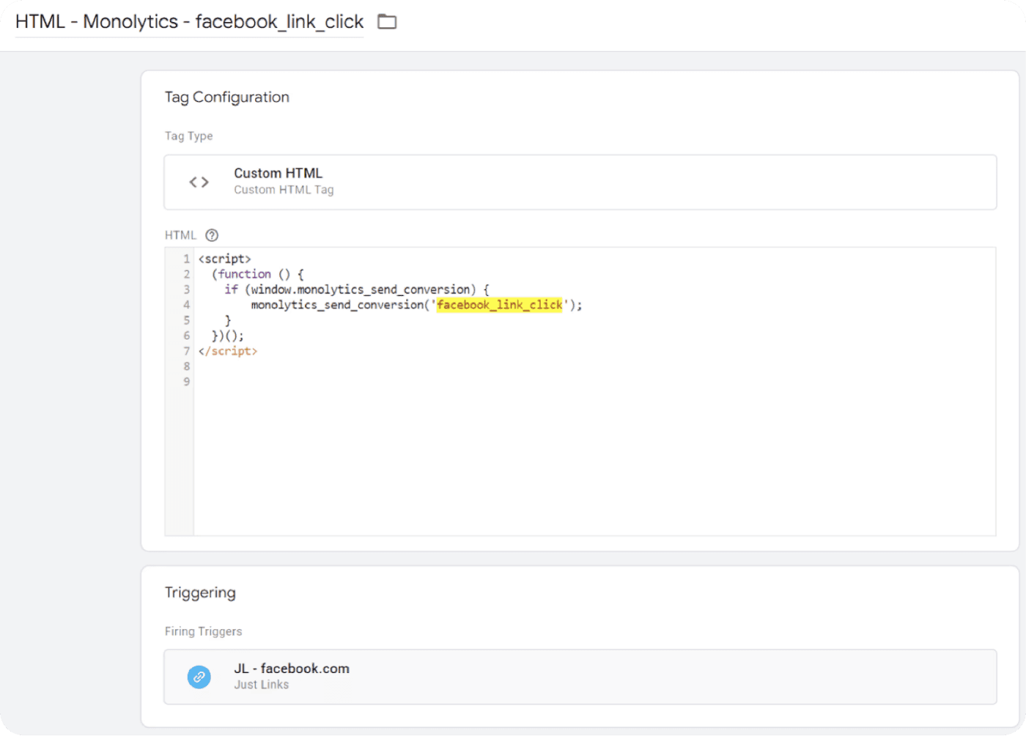
Task: Click the highlighted 'facebook_link_click' string in code
Action: tap(499, 305)
